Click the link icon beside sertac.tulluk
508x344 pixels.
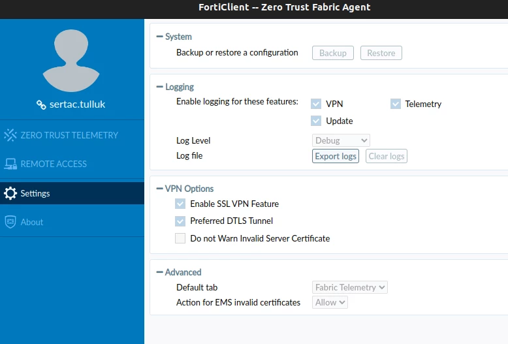tap(41, 104)
